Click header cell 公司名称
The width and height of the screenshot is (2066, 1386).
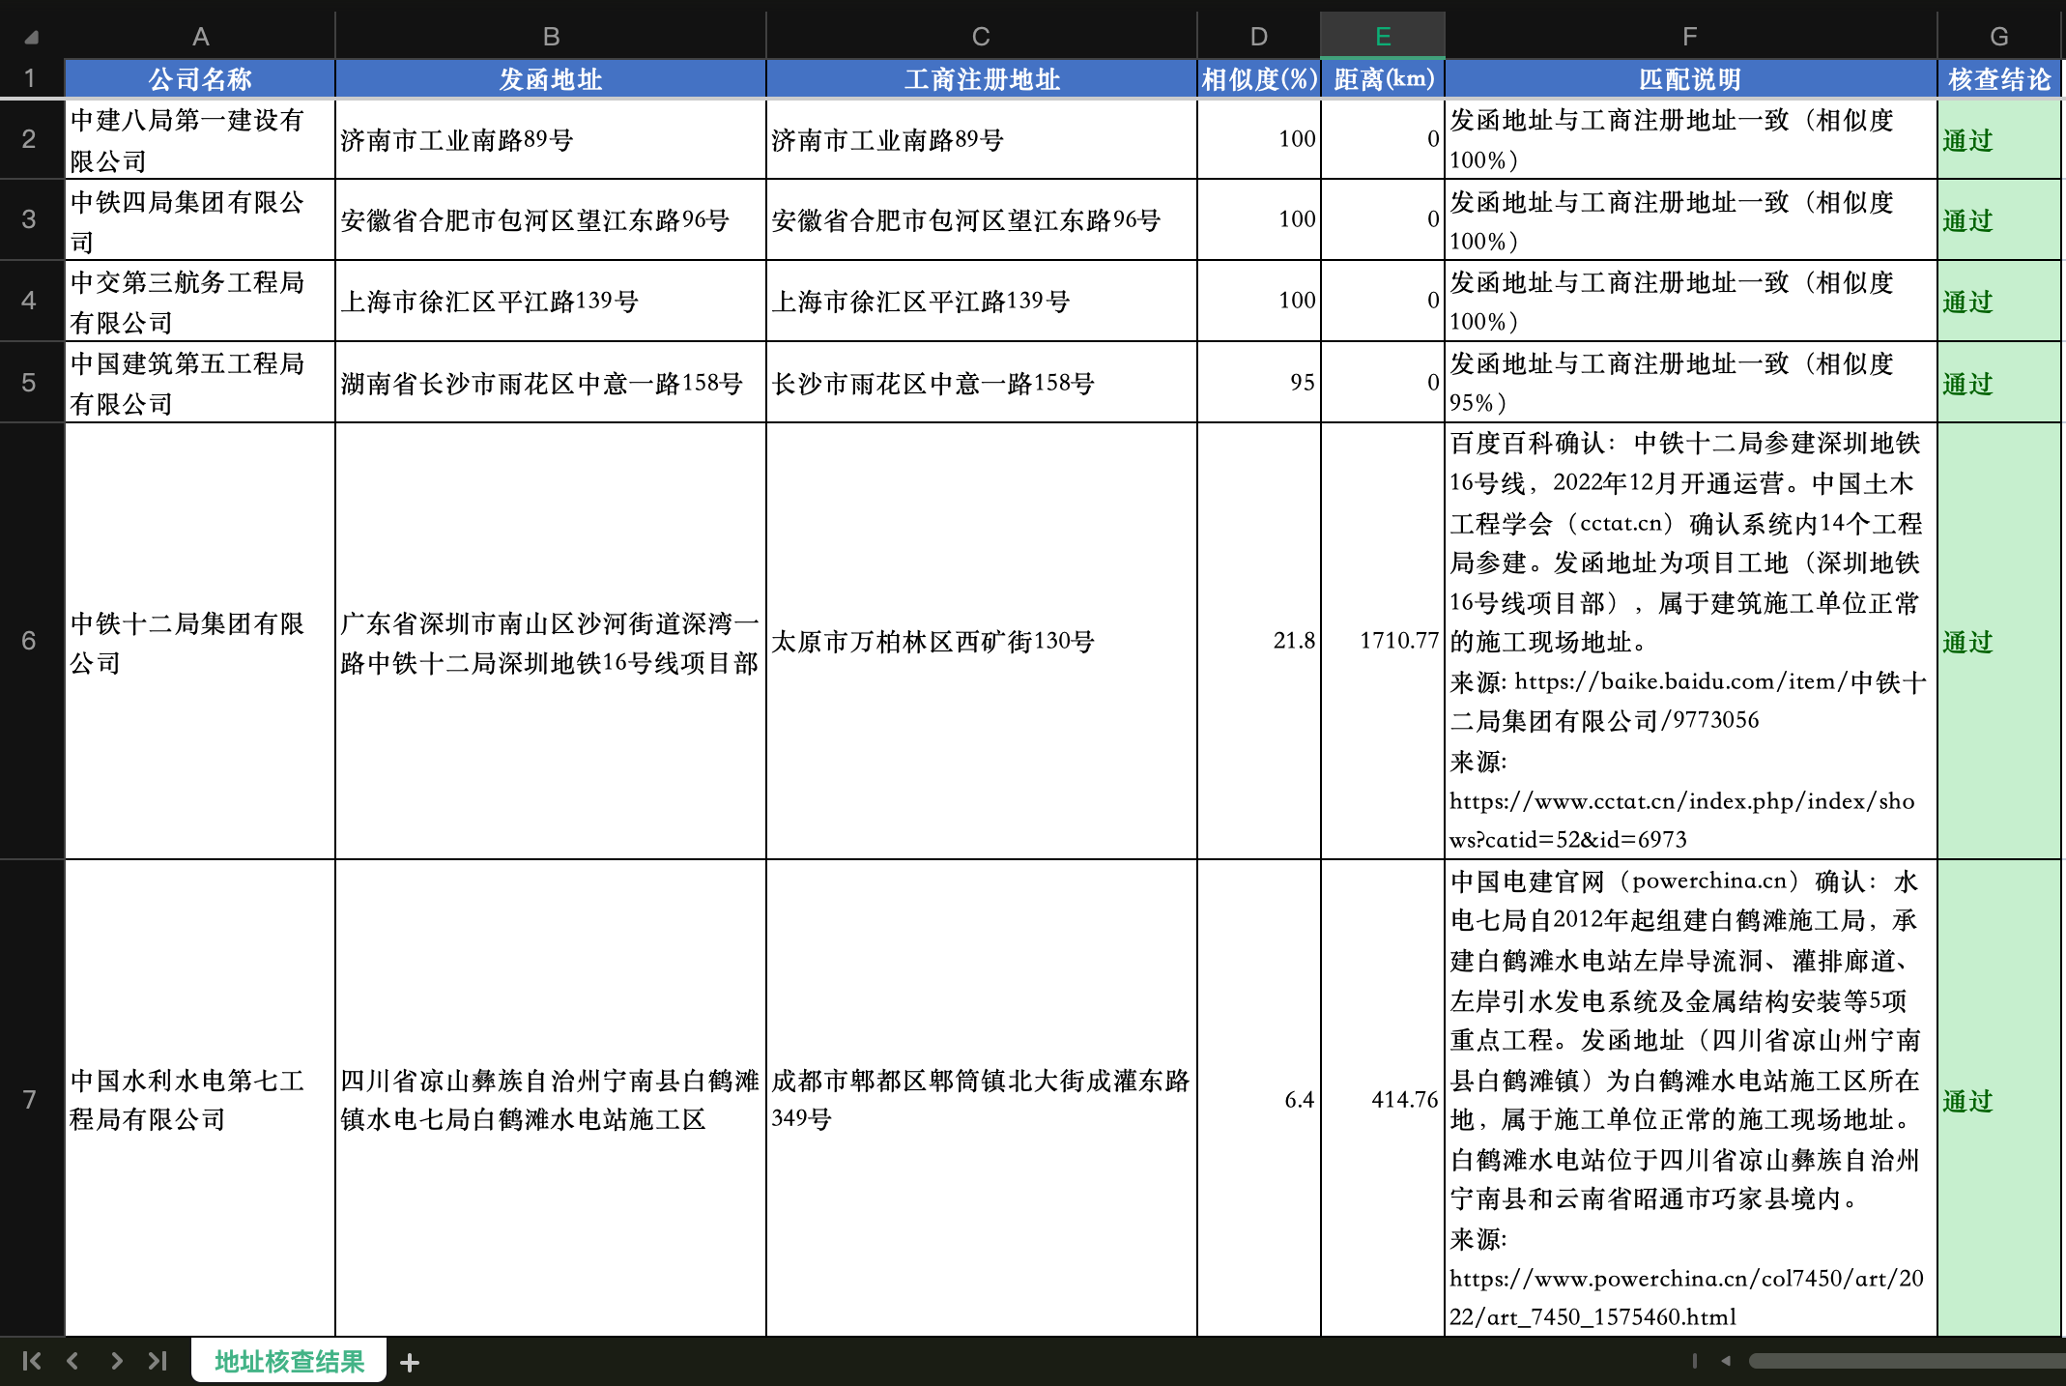tap(200, 79)
